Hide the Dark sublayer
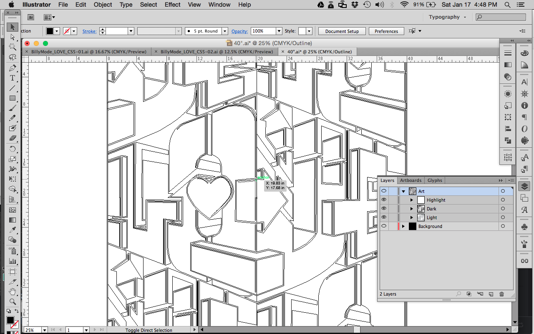The image size is (534, 334). coord(384,209)
